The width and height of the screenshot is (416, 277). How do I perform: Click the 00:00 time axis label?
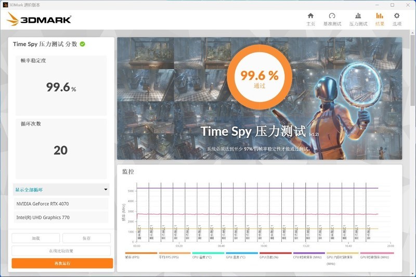(x=137, y=246)
